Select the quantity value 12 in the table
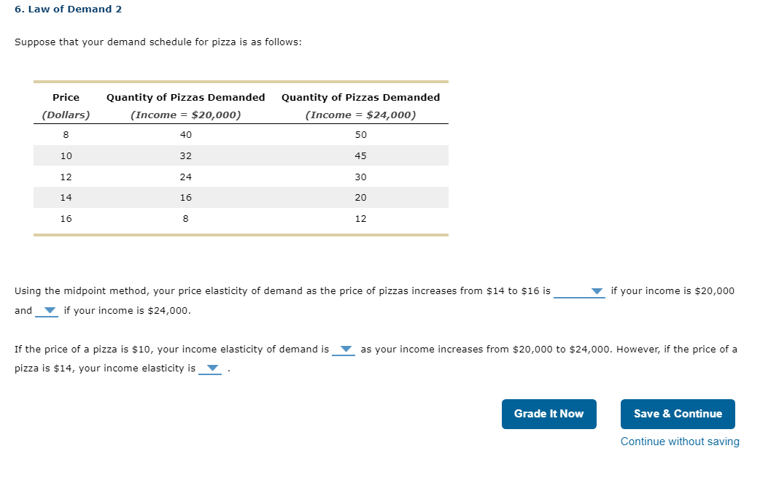 coord(360,217)
